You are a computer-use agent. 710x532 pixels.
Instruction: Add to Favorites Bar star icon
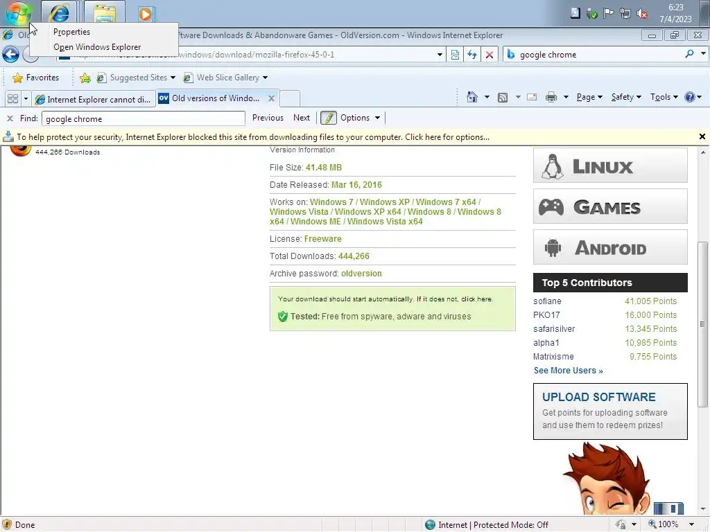[85, 78]
